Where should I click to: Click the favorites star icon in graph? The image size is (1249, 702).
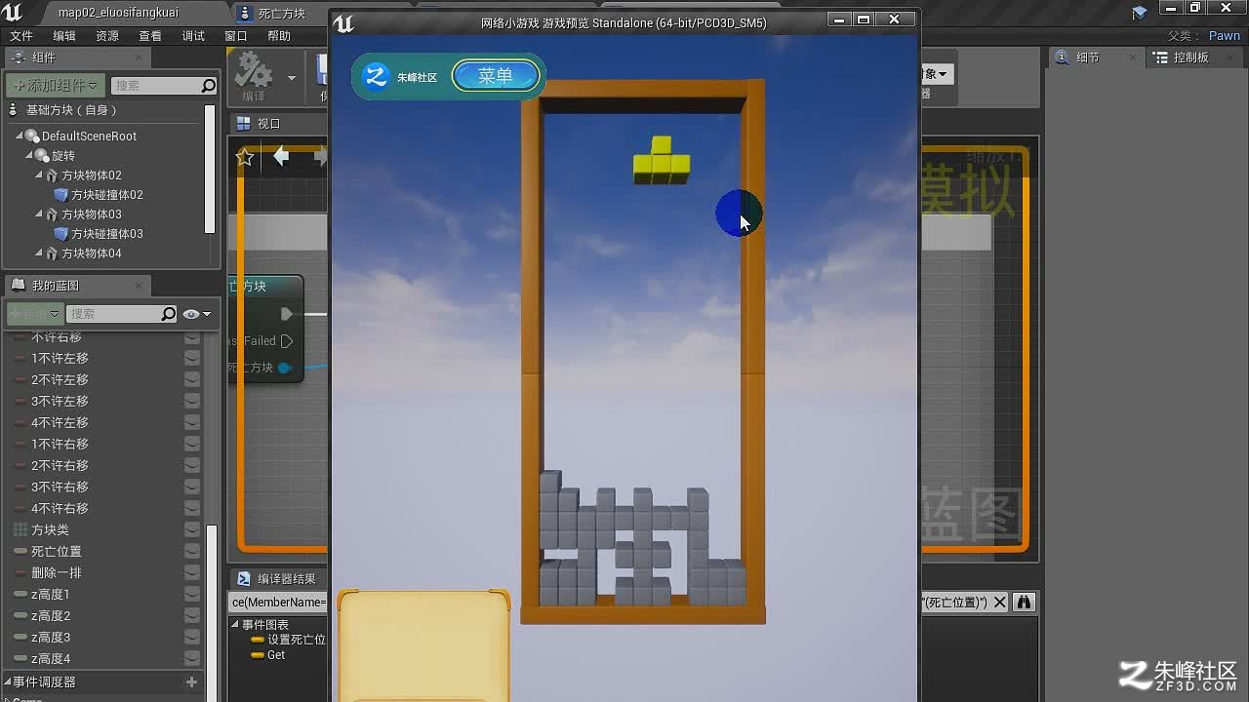(x=245, y=157)
